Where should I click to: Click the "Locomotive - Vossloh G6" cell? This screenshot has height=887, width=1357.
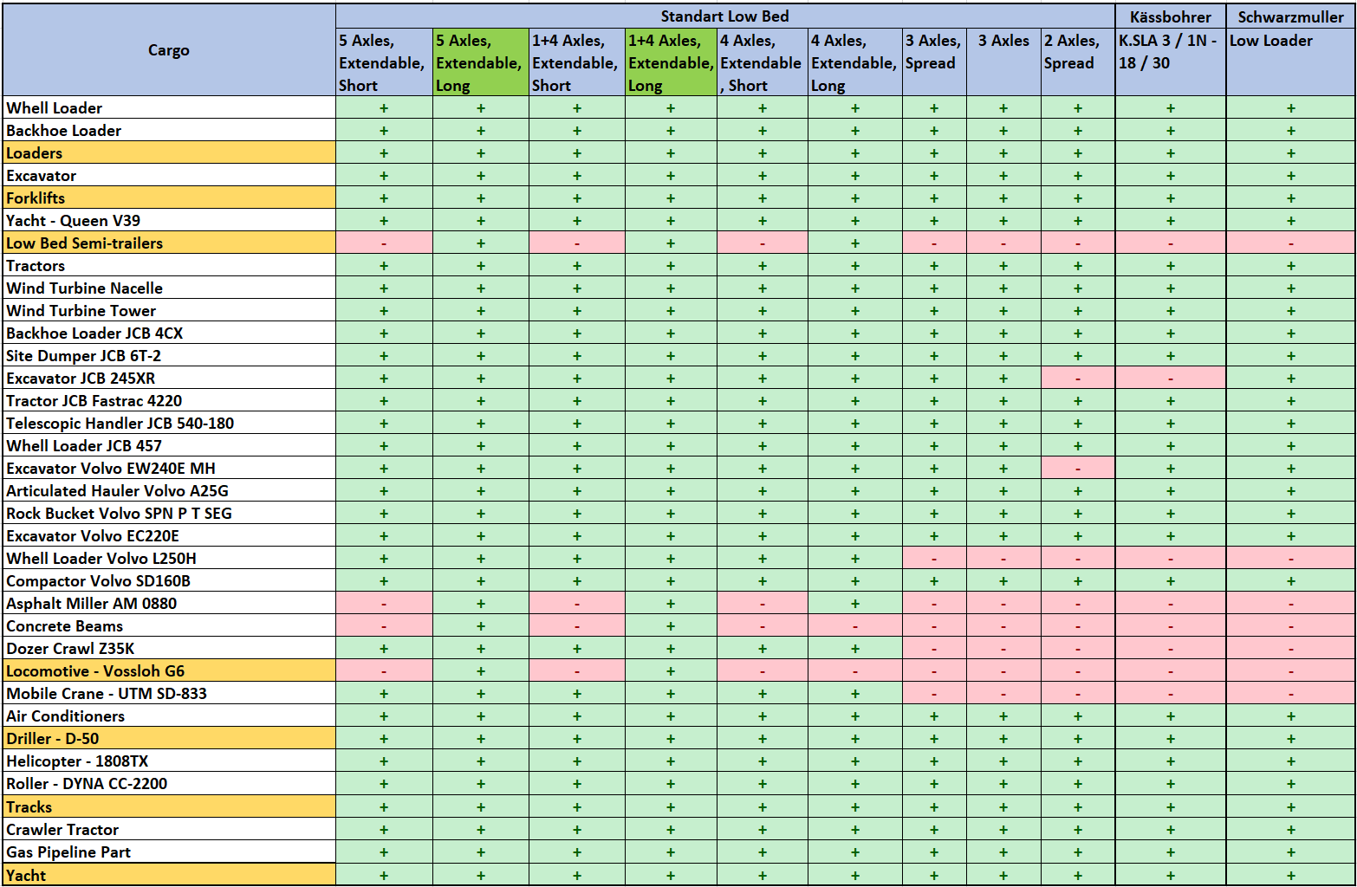(169, 671)
